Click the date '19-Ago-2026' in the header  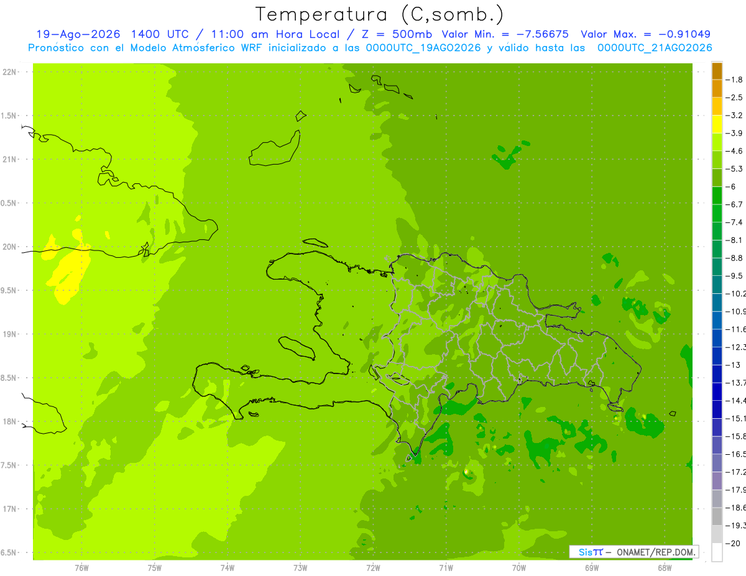click(x=78, y=34)
